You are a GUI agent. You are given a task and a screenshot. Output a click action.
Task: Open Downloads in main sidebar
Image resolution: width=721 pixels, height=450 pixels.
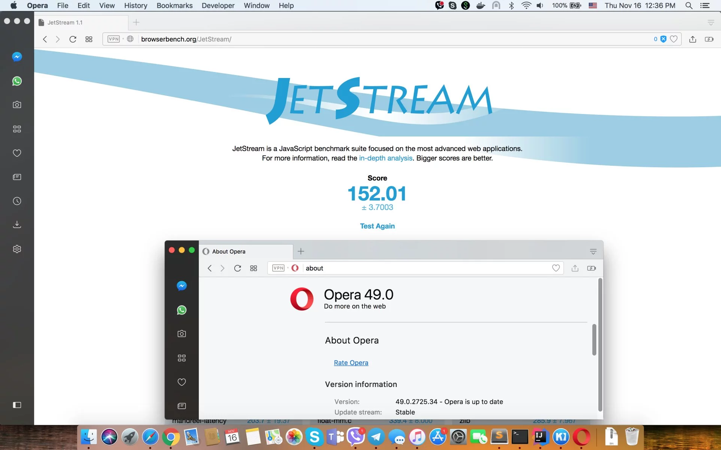point(17,225)
